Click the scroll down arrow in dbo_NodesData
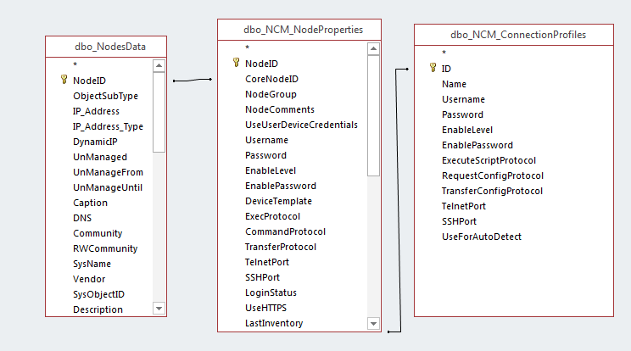 click(159, 309)
